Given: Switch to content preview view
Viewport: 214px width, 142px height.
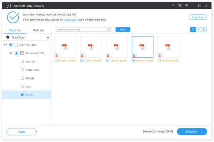Looking at the screenshot, I should click(x=204, y=30).
